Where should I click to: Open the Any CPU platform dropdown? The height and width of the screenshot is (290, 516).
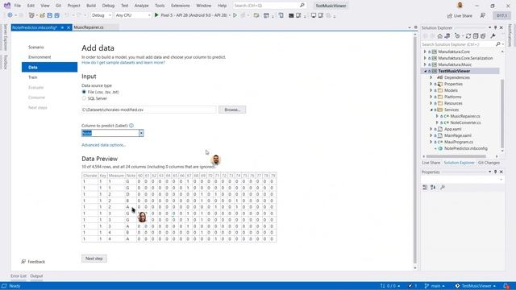tap(133, 15)
